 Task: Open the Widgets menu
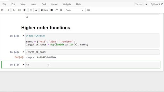pos(67,4)
